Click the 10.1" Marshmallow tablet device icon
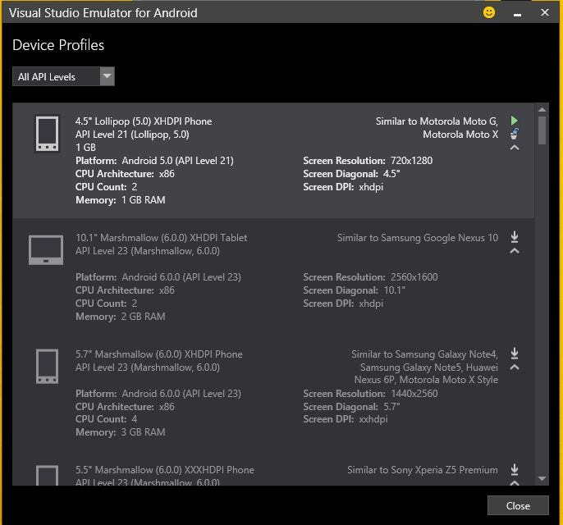The height and width of the screenshot is (525, 563). (x=46, y=249)
